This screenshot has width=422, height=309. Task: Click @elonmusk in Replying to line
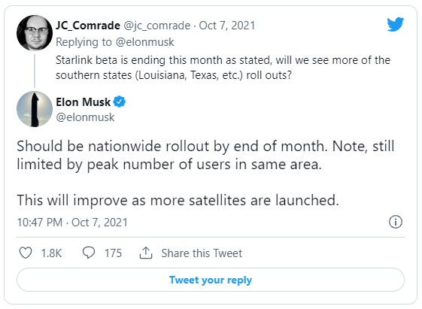point(144,42)
